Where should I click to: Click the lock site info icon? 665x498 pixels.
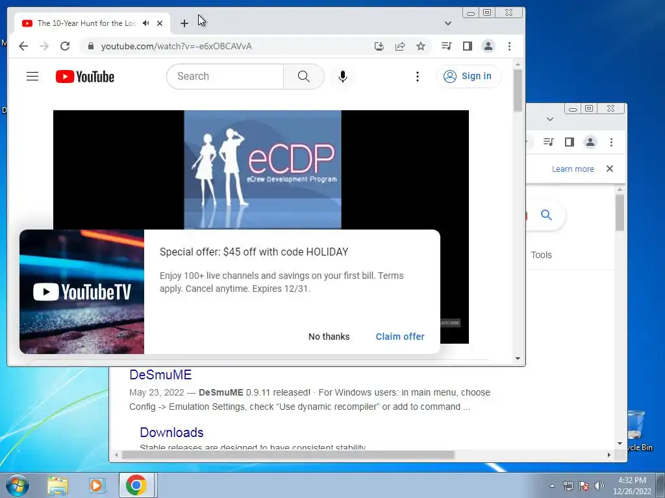tap(90, 46)
